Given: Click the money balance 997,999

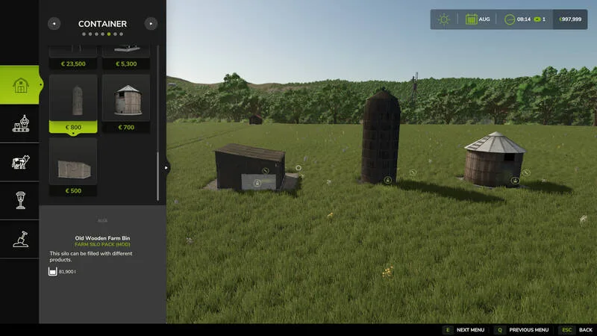Looking at the screenshot, I should pyautogui.click(x=570, y=19).
